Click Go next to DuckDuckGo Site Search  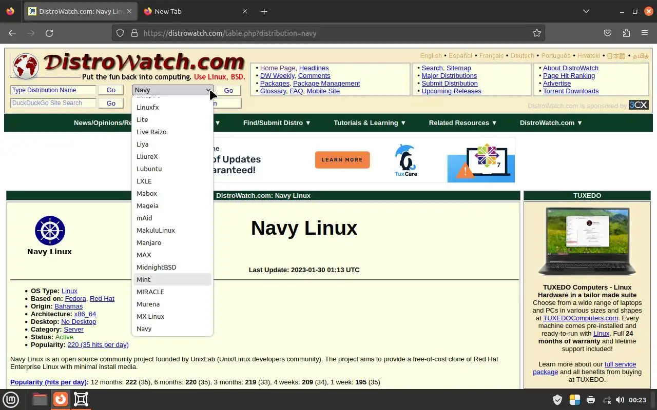pos(111,103)
